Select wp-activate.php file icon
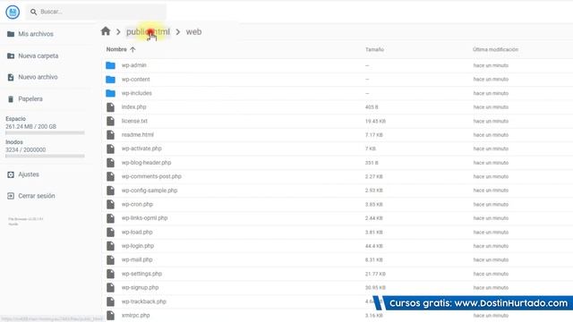573x322 pixels. pyautogui.click(x=110, y=148)
